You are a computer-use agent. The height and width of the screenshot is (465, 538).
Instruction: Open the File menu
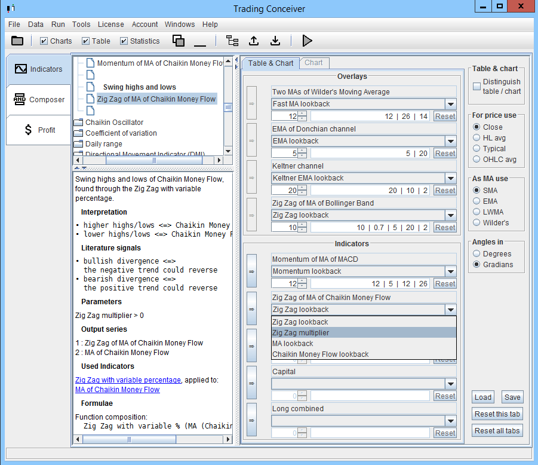click(14, 25)
